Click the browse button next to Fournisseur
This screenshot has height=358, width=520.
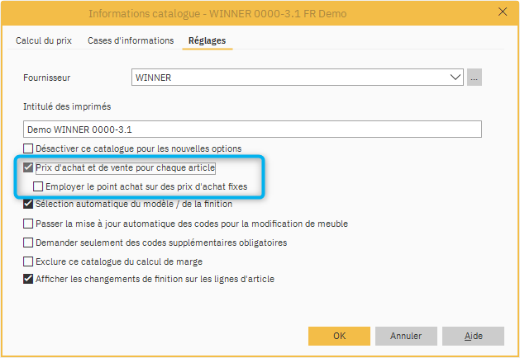[x=474, y=78]
